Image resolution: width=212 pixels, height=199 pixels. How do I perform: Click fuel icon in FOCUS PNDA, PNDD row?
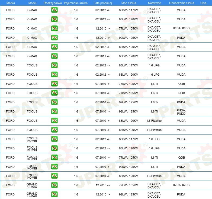pyautogui.click(x=54, y=111)
